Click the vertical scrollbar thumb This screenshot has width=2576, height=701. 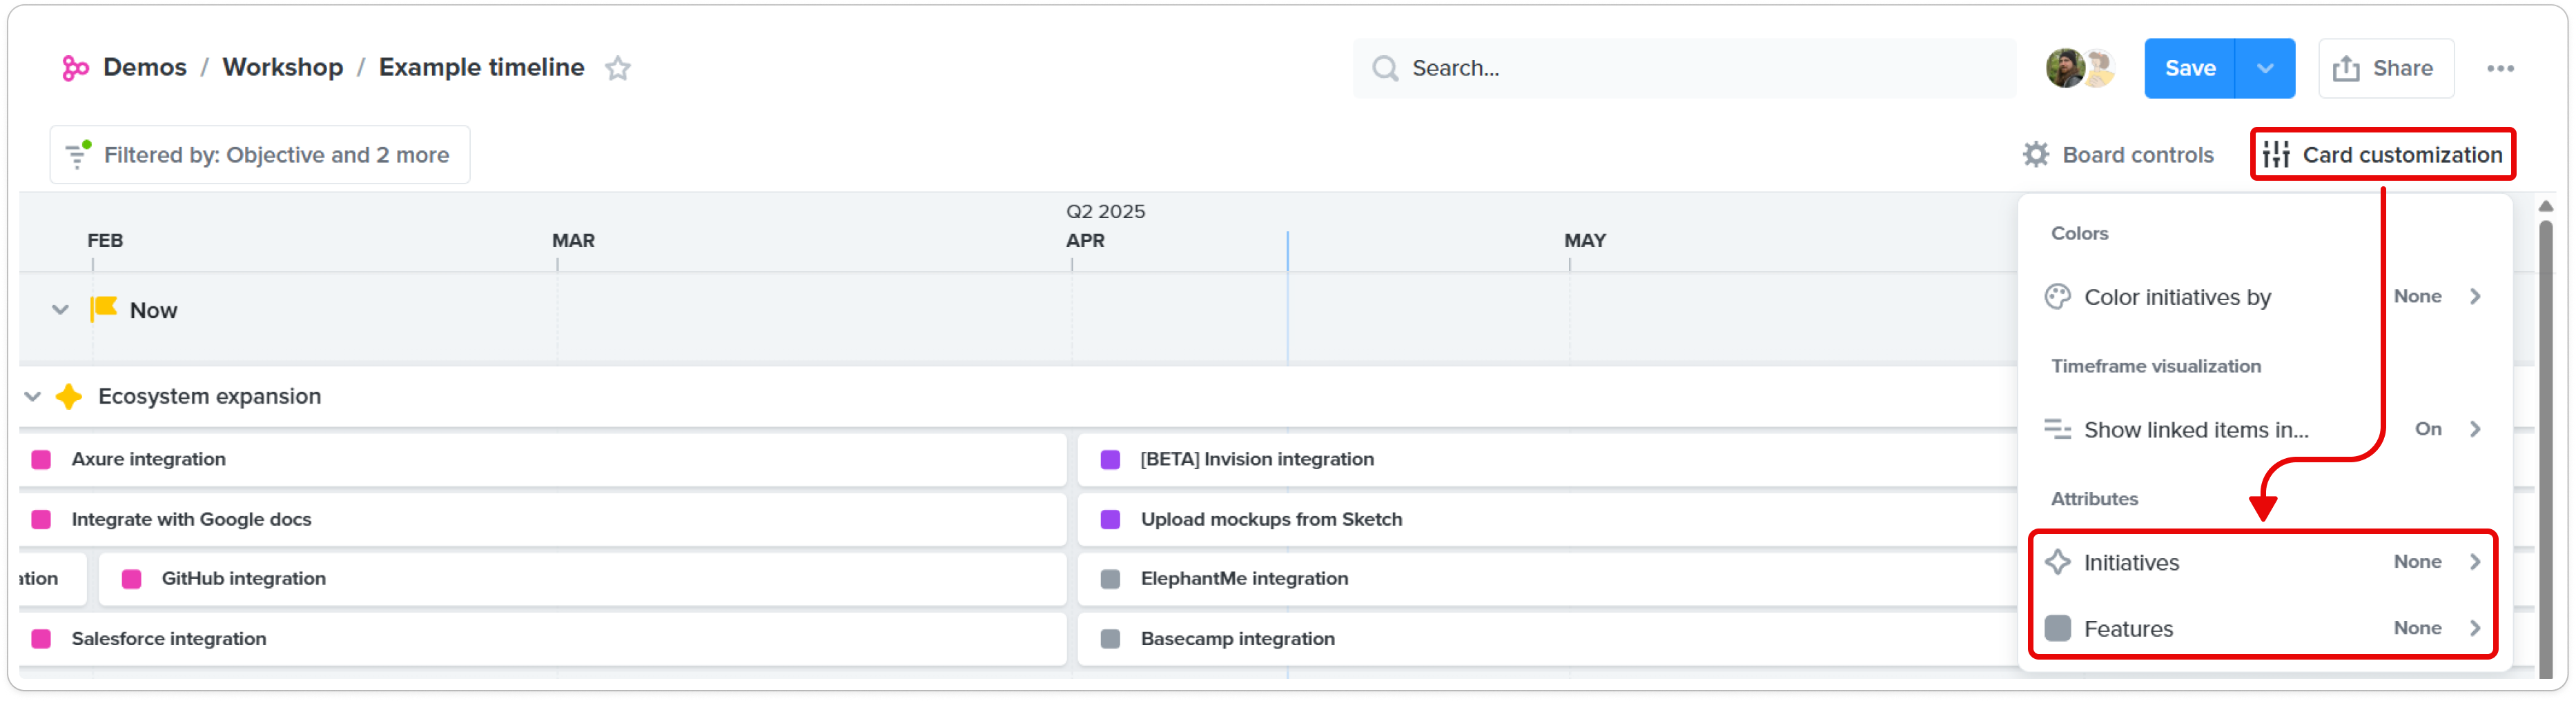point(2546,448)
